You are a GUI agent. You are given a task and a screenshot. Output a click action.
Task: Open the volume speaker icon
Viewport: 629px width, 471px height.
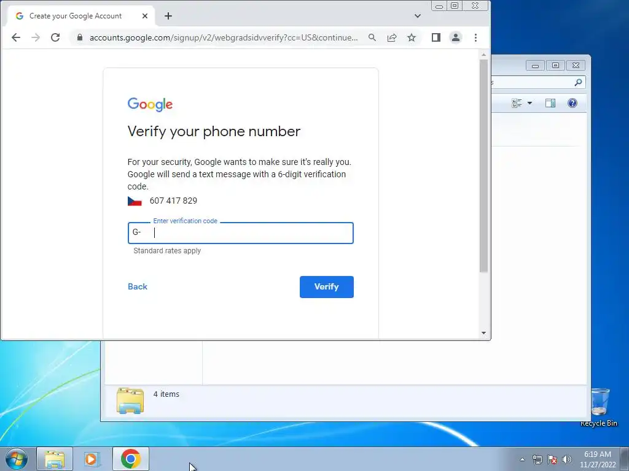567,459
